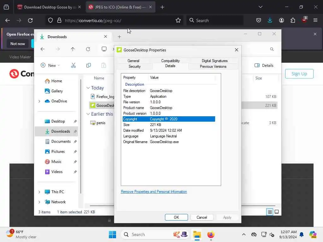Reload the convertio.co page
Image resolution: width=323 pixels, height=242 pixels.
(x=30, y=20)
